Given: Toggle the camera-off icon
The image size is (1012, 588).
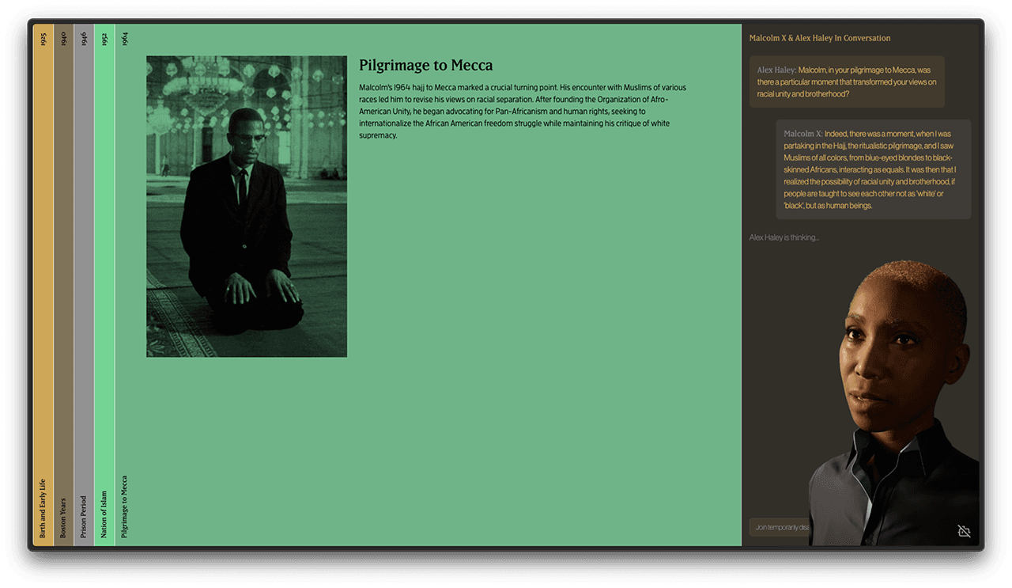Looking at the screenshot, I should pyautogui.click(x=963, y=530).
